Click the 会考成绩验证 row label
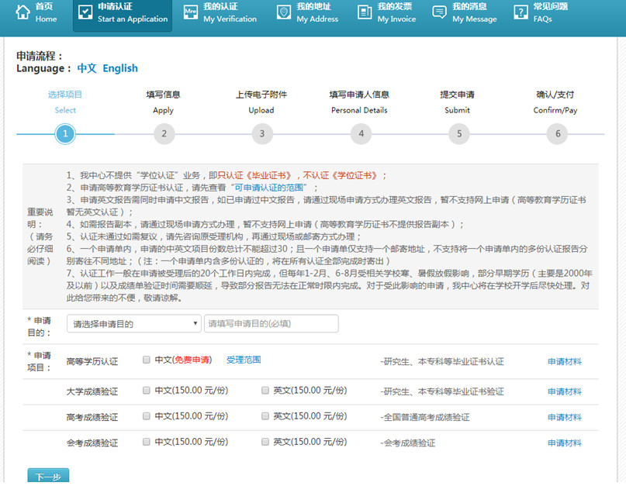This screenshot has height=486, width=626. pyautogui.click(x=92, y=443)
